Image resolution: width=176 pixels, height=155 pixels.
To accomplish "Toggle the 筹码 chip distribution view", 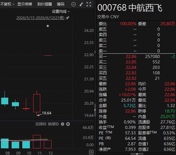I will 60,4.
